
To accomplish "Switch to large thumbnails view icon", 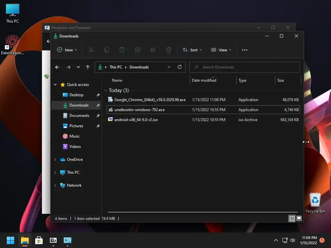I will click(x=299, y=218).
